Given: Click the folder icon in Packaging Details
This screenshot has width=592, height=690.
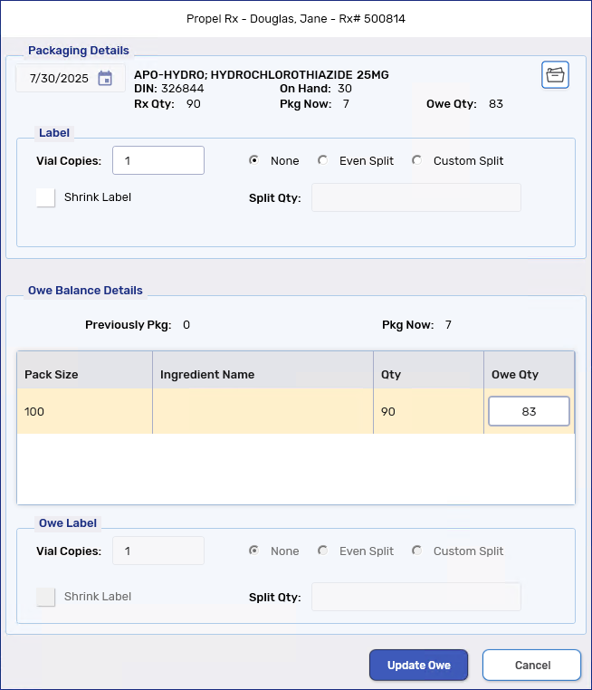Looking at the screenshot, I should click(555, 75).
